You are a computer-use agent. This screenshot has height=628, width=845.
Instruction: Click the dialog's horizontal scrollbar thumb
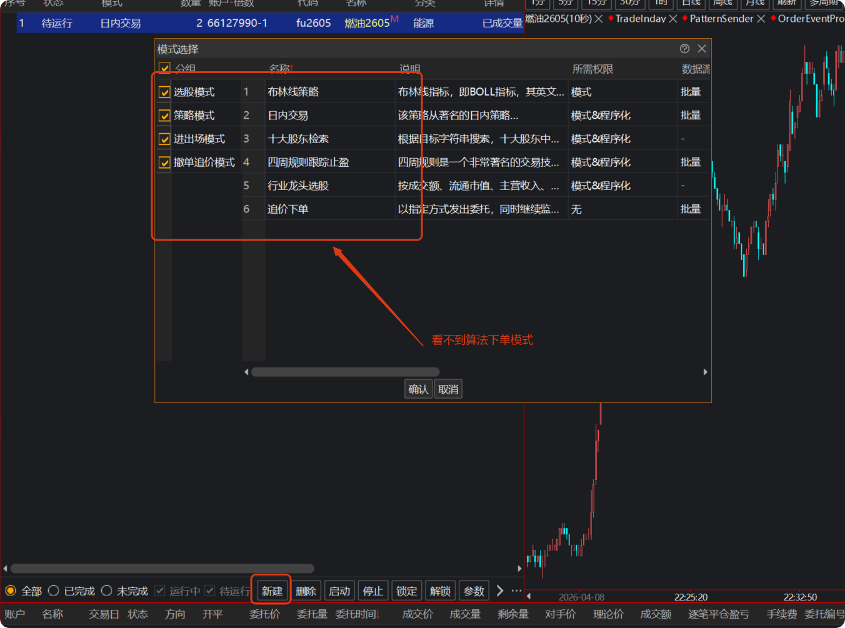tap(345, 372)
